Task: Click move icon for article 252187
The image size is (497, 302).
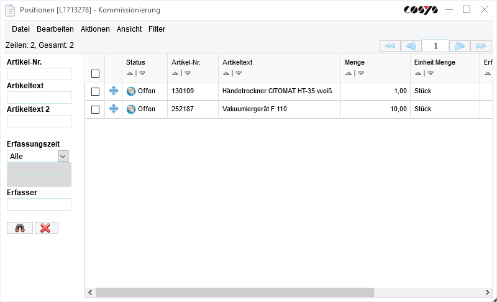Action: 114,109
